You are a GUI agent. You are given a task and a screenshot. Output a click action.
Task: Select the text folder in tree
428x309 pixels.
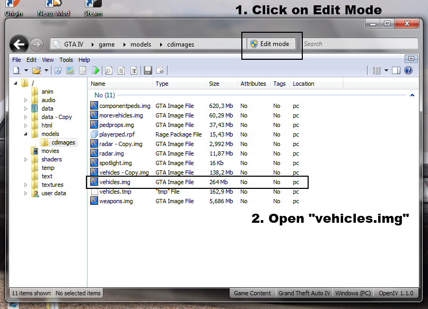coord(47,176)
